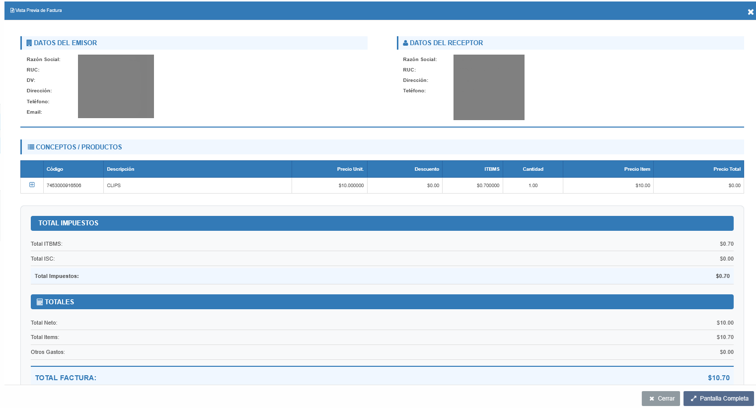Click the Descuento column header
This screenshot has width=756, height=408.
pos(427,169)
